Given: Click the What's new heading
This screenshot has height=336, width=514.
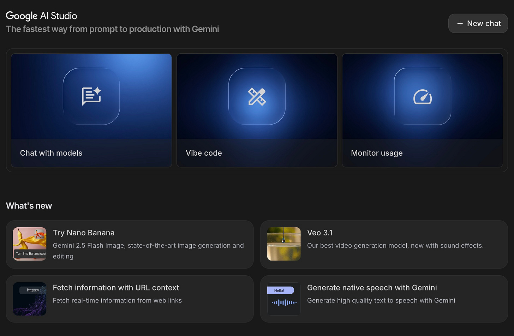Looking at the screenshot, I should pos(29,206).
